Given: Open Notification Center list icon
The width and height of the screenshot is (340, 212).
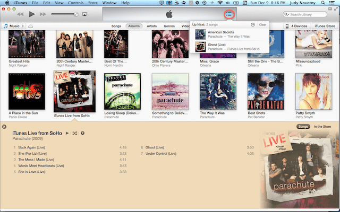Looking at the screenshot, I should [x=331, y=3].
